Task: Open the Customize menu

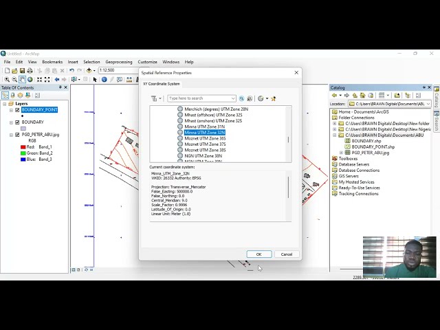Action: (x=147, y=62)
